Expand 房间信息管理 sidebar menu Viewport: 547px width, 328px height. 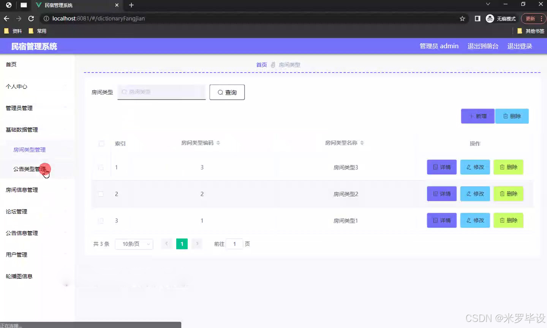tap(37, 190)
